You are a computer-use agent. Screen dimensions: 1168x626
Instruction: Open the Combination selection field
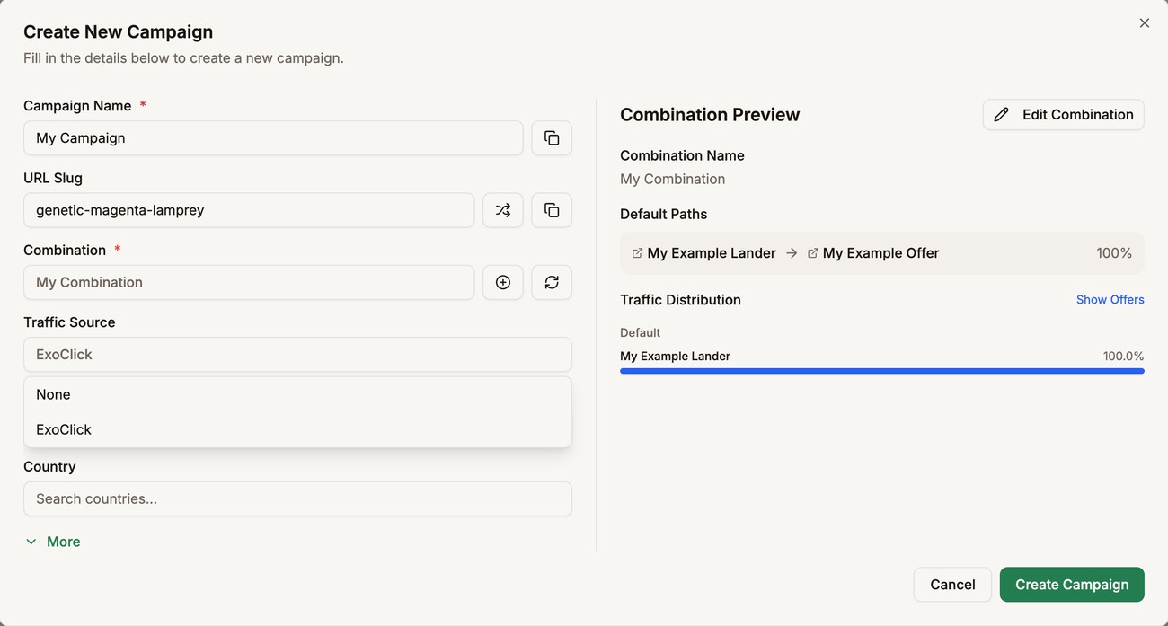tap(249, 282)
